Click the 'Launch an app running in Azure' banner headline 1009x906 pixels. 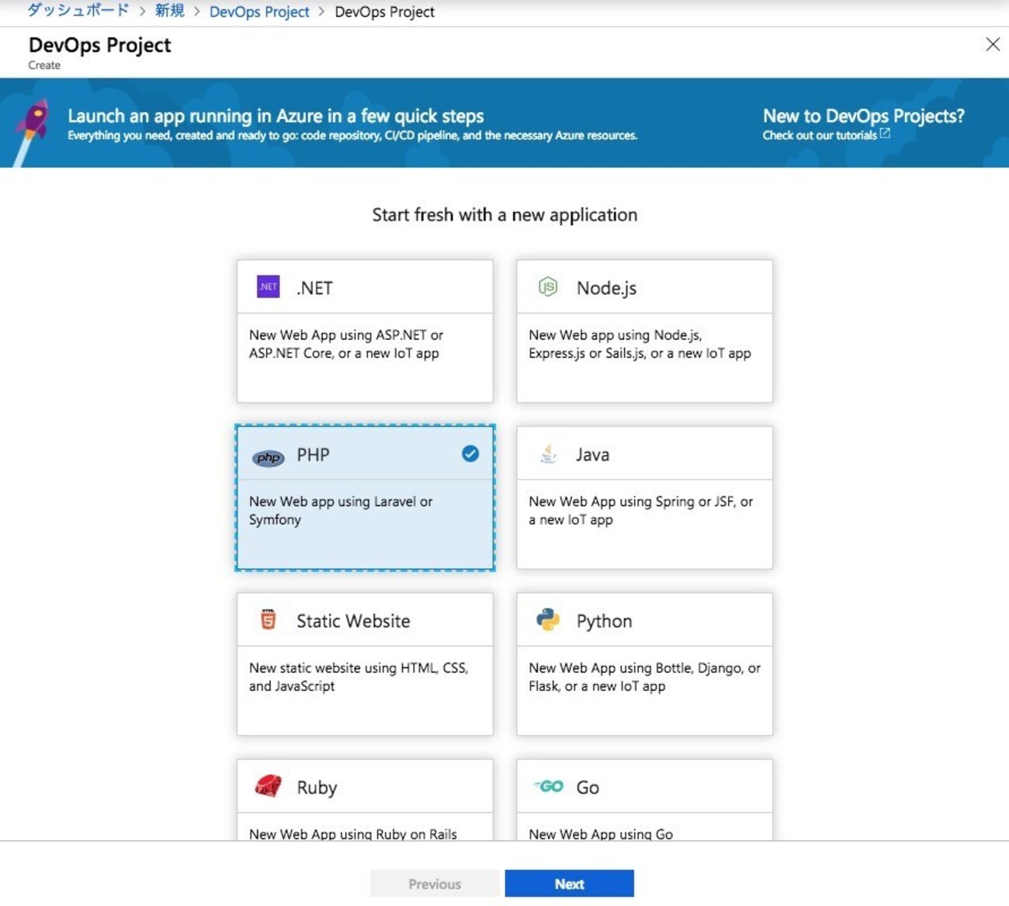[x=276, y=116]
